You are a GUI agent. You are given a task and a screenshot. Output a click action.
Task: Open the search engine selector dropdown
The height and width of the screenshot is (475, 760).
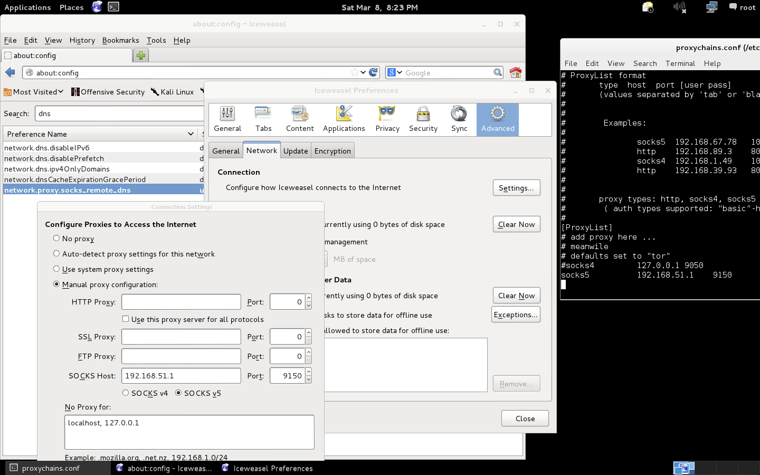tap(395, 72)
